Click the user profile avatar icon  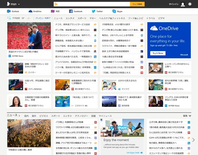coord(183,4)
